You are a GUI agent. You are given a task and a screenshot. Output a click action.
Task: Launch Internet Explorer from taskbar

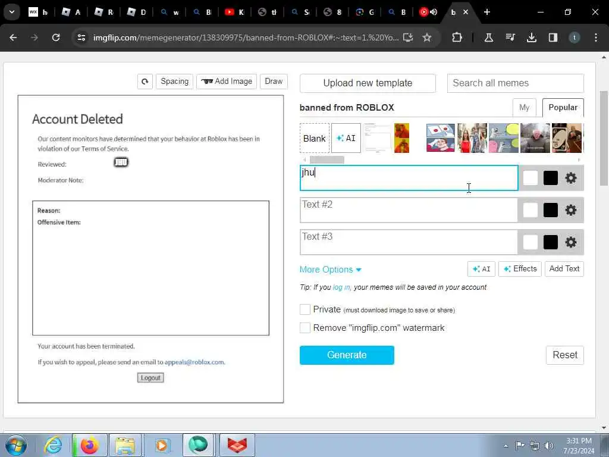tap(53, 445)
